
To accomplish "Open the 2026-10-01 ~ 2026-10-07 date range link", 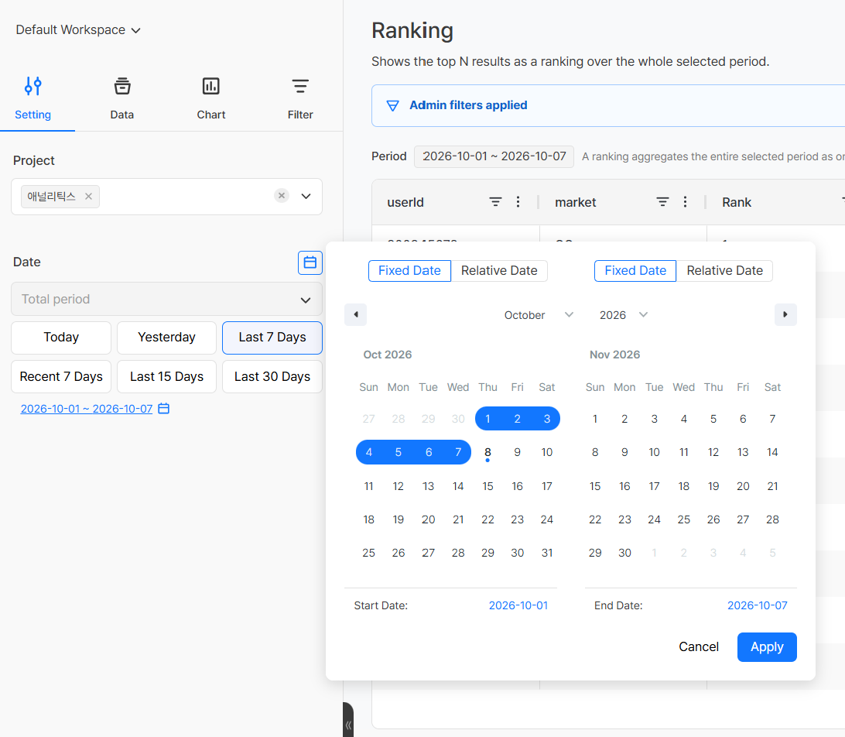I will pos(86,410).
